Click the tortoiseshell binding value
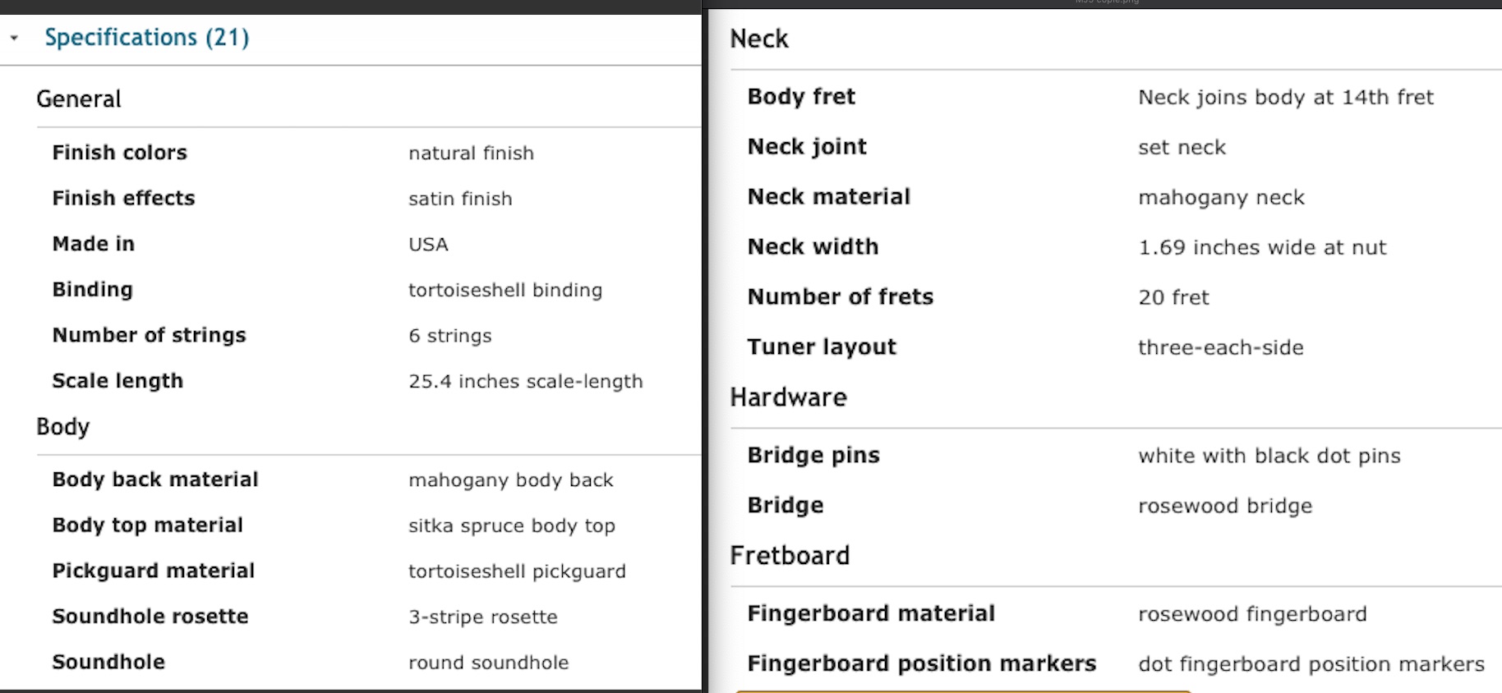 coord(505,291)
